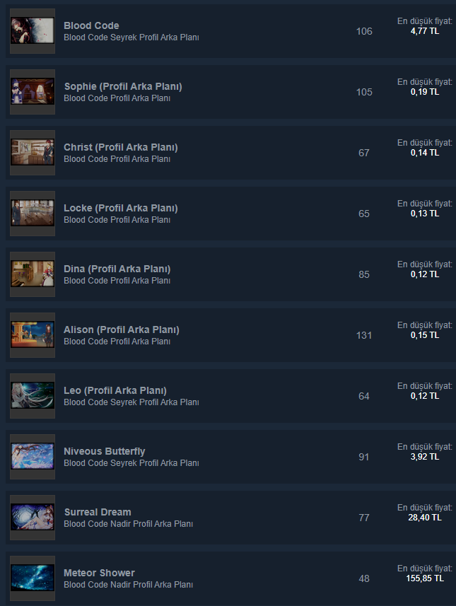Select the 28,40 TL price entry

coord(425,518)
